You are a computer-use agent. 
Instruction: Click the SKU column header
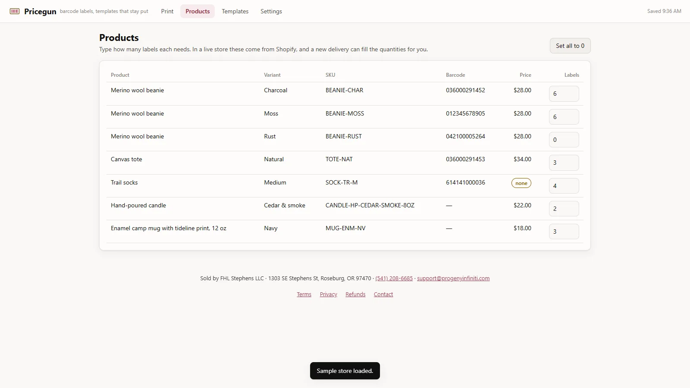330,75
